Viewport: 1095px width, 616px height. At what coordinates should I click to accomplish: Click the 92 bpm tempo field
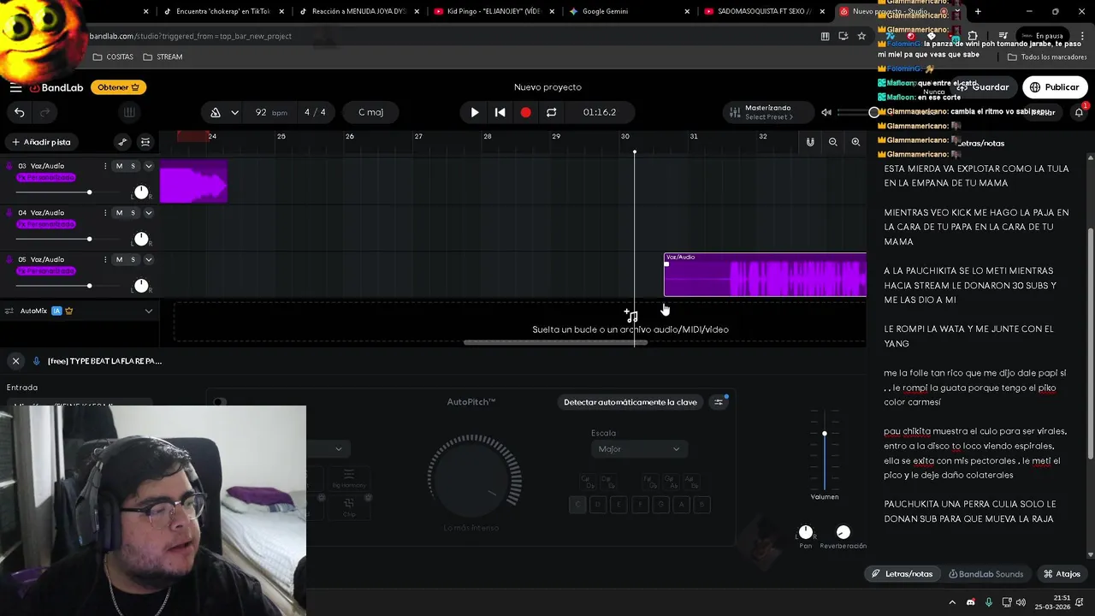click(270, 112)
